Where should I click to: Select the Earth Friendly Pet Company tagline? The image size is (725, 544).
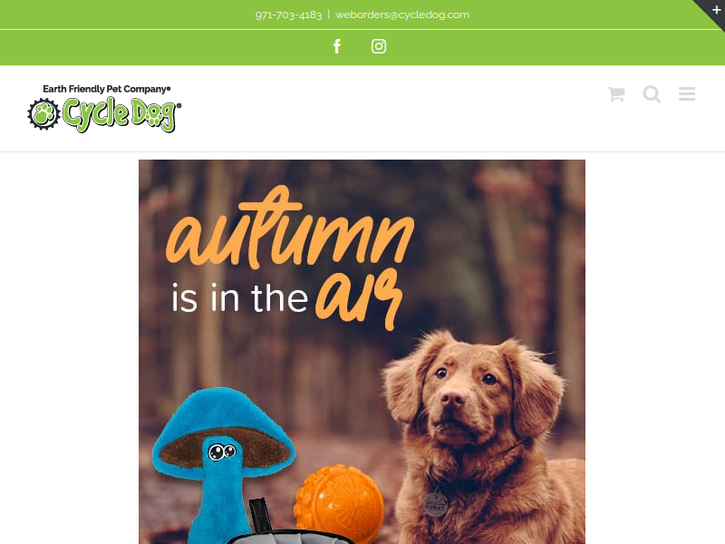coord(107,89)
